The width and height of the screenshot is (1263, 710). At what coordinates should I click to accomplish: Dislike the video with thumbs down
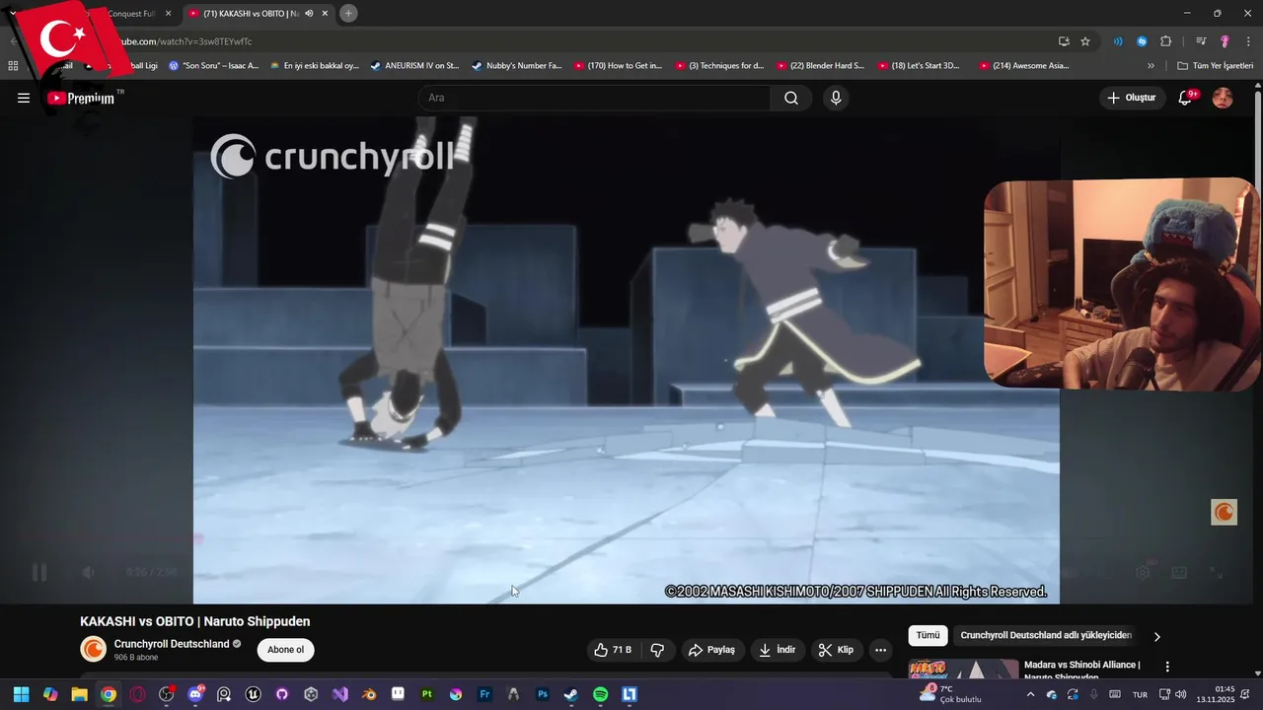tap(657, 650)
